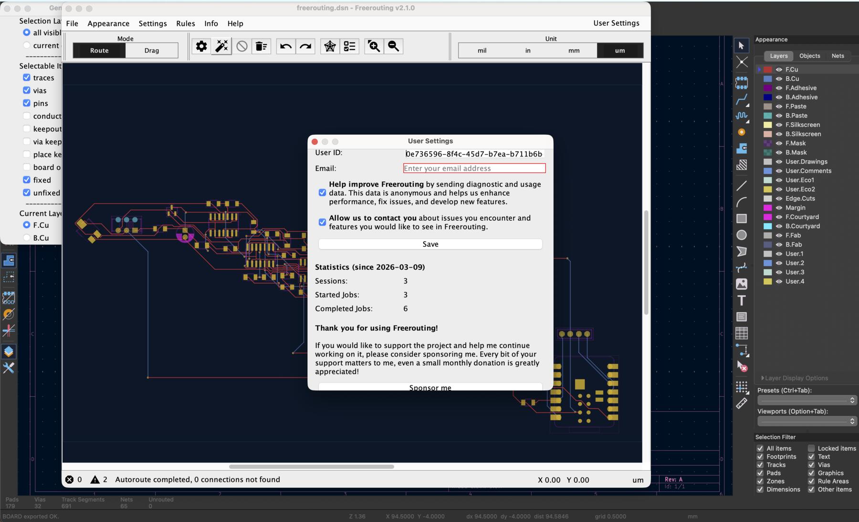Open the Presets dropdown
The image size is (859, 522).
click(807, 400)
